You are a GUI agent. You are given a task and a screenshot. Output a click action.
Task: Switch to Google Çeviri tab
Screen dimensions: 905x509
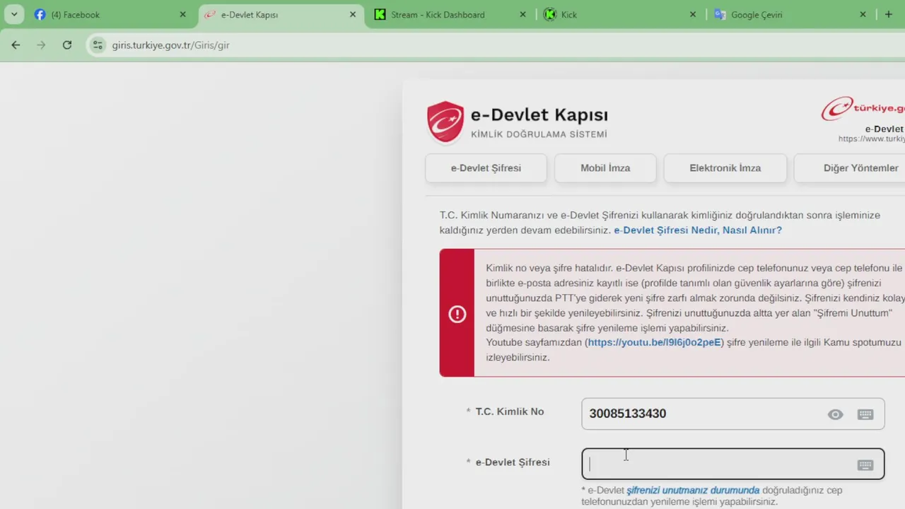click(790, 14)
